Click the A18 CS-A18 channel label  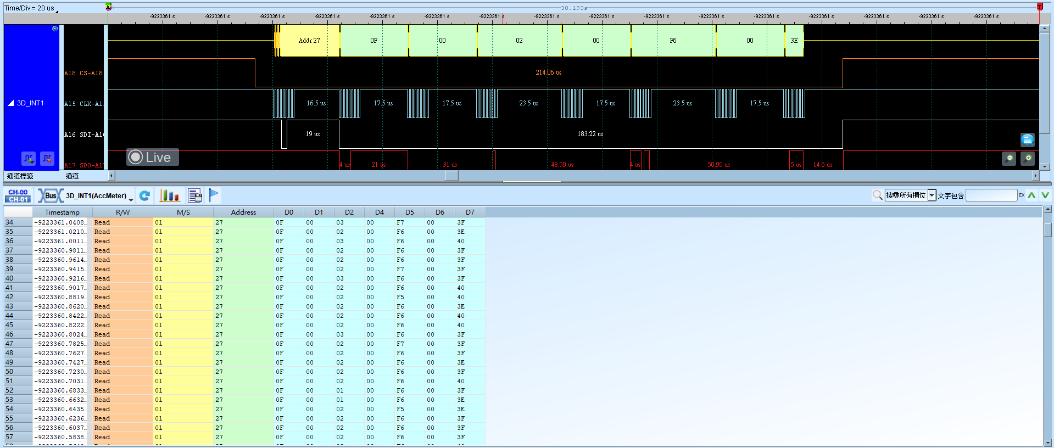[x=83, y=73]
